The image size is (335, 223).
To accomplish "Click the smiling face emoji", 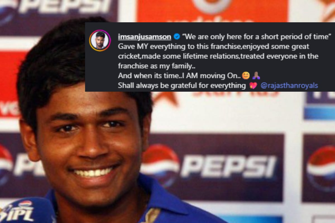I will point(246,76).
